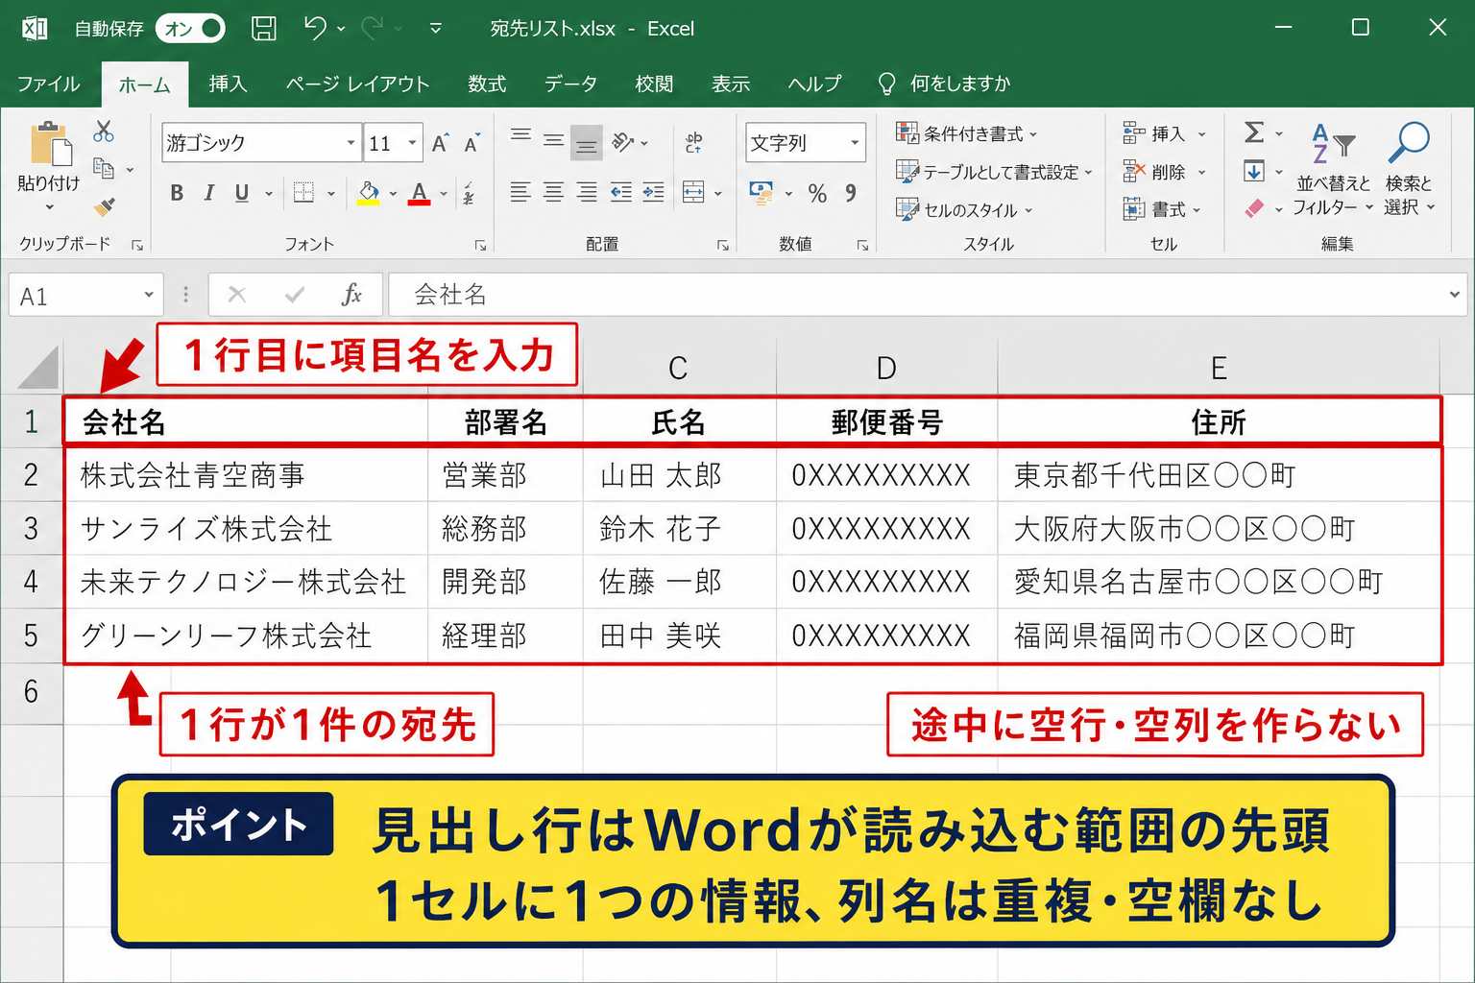The width and height of the screenshot is (1475, 983).
Task: Apply red font color A
Action: (x=420, y=193)
